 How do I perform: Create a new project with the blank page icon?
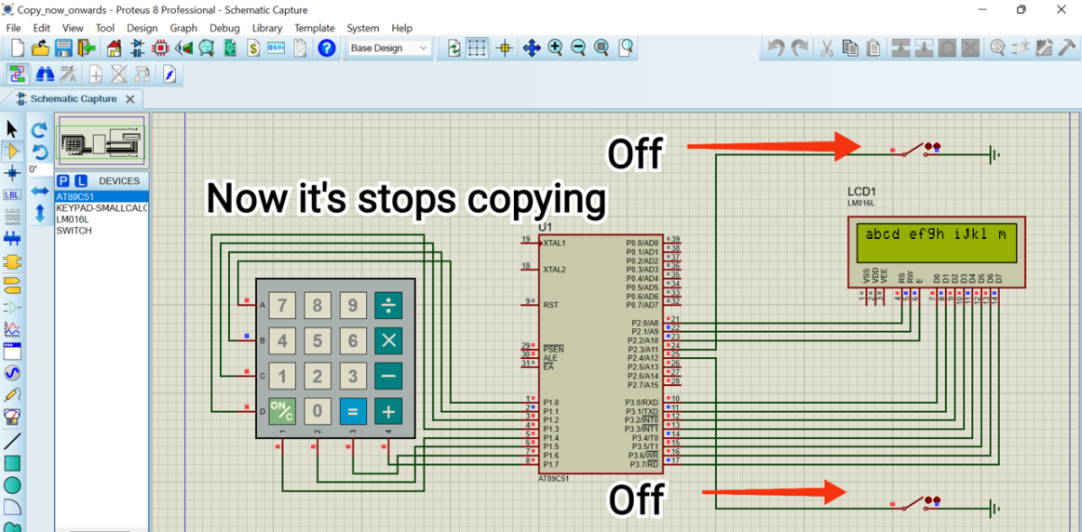[15, 49]
